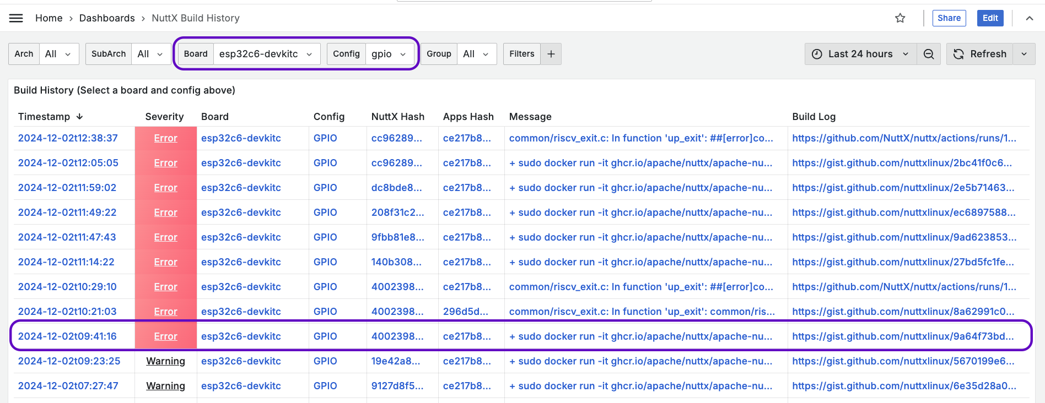This screenshot has width=1045, height=403.
Task: Open build log gist 2bc41f0c6...
Action: coord(902,163)
